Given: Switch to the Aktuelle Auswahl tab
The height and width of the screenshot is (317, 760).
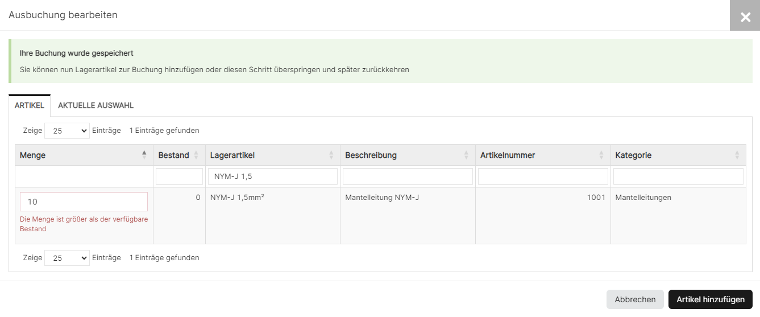Looking at the screenshot, I should (95, 106).
